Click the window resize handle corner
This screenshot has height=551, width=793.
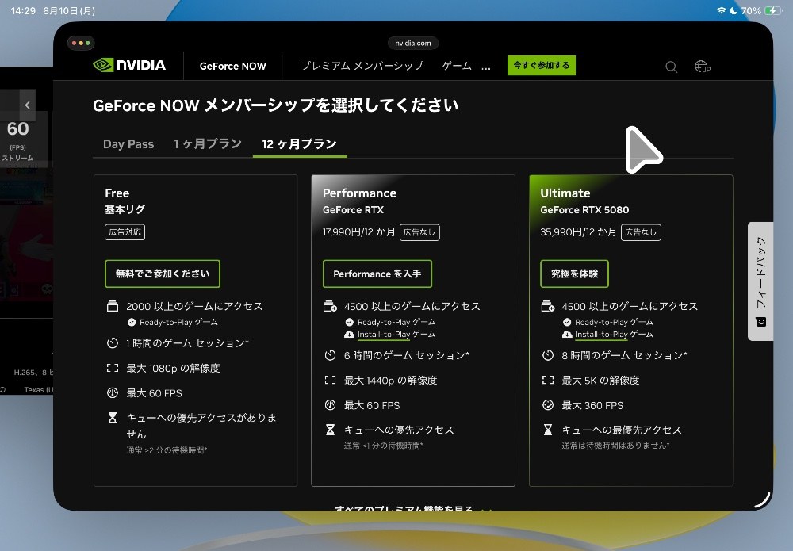click(x=762, y=500)
